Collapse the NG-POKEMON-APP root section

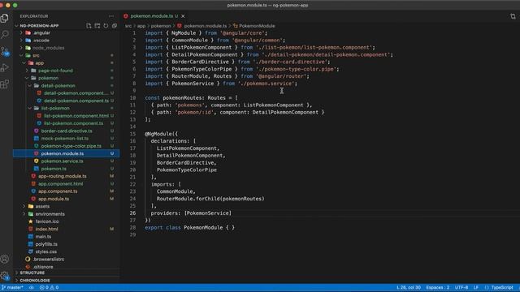(39, 25)
